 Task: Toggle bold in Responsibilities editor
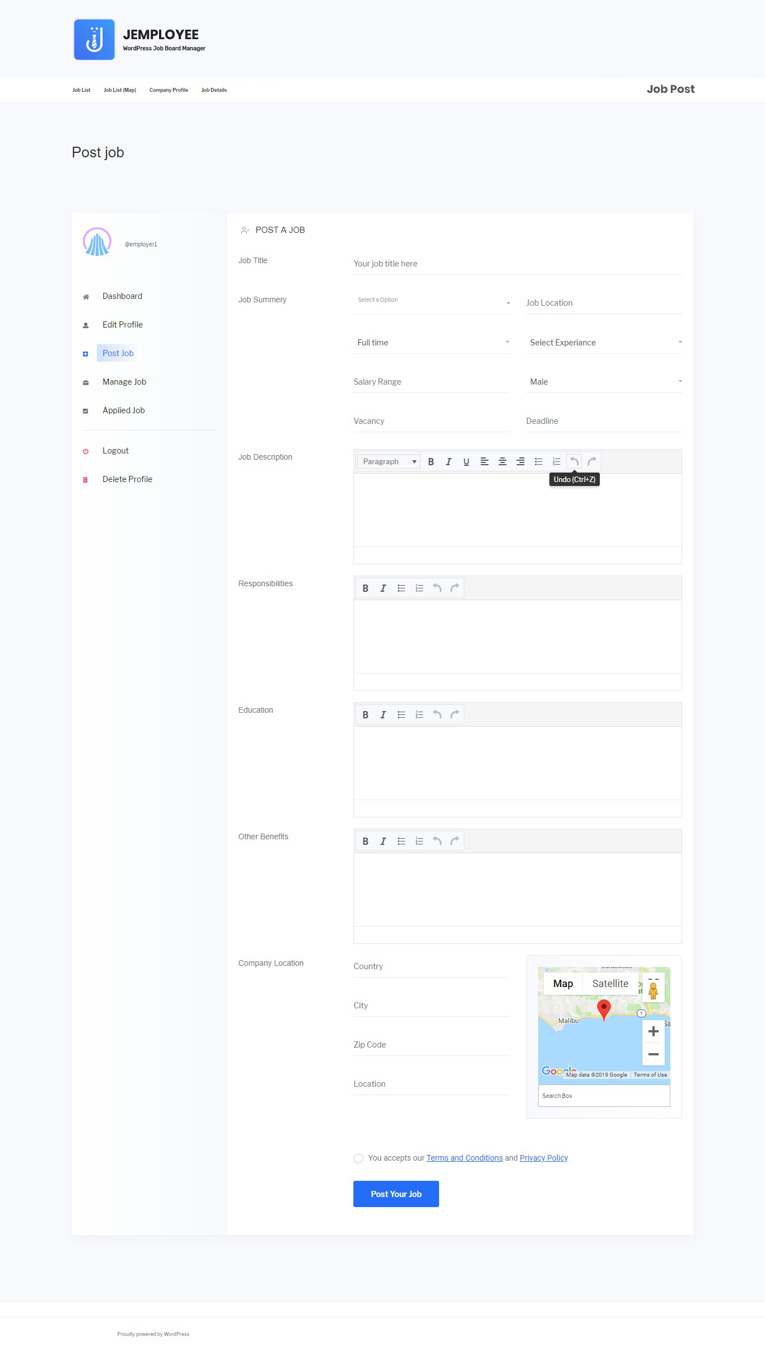tap(365, 588)
